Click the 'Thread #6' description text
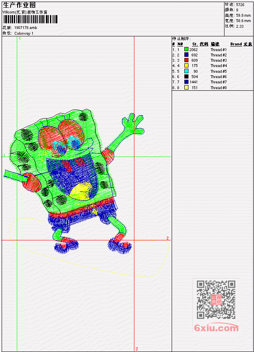The width and height of the screenshot is (254, 352). click(x=218, y=77)
